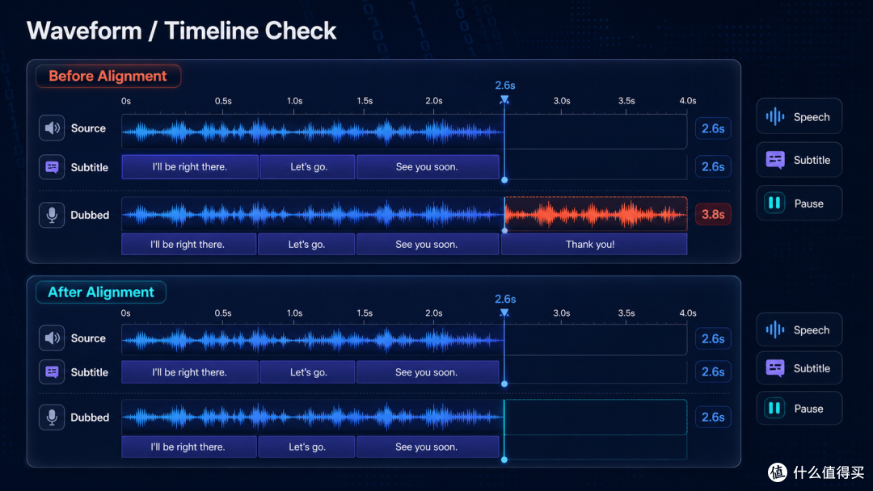
Task: Click the Speech waveform icon in top legend
Action: click(x=774, y=117)
